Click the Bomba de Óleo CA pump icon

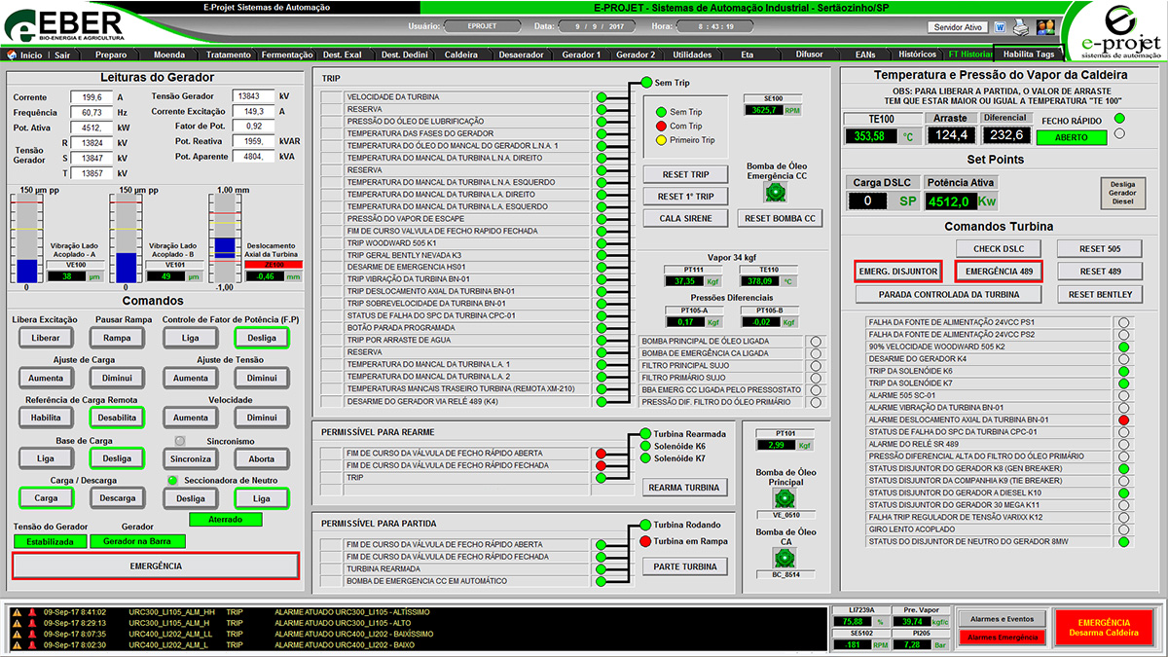coord(784,558)
